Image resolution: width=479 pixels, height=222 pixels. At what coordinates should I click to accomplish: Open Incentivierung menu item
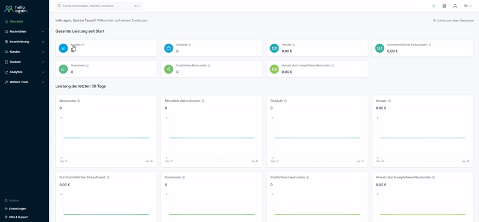pos(19,42)
